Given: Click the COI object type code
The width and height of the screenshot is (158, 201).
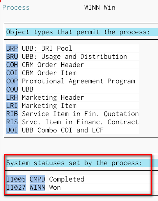Looking at the screenshot, I should point(12,73).
